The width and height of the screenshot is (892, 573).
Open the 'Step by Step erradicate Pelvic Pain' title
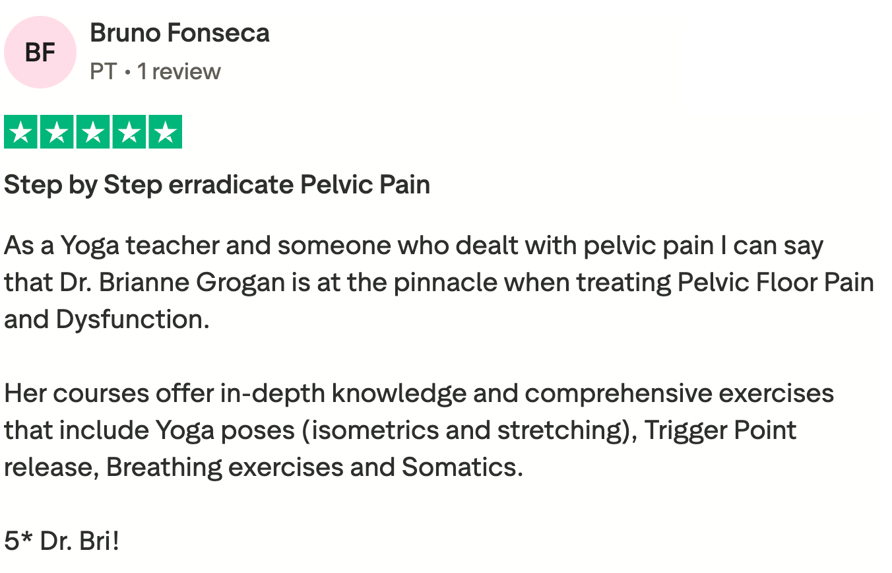[217, 185]
